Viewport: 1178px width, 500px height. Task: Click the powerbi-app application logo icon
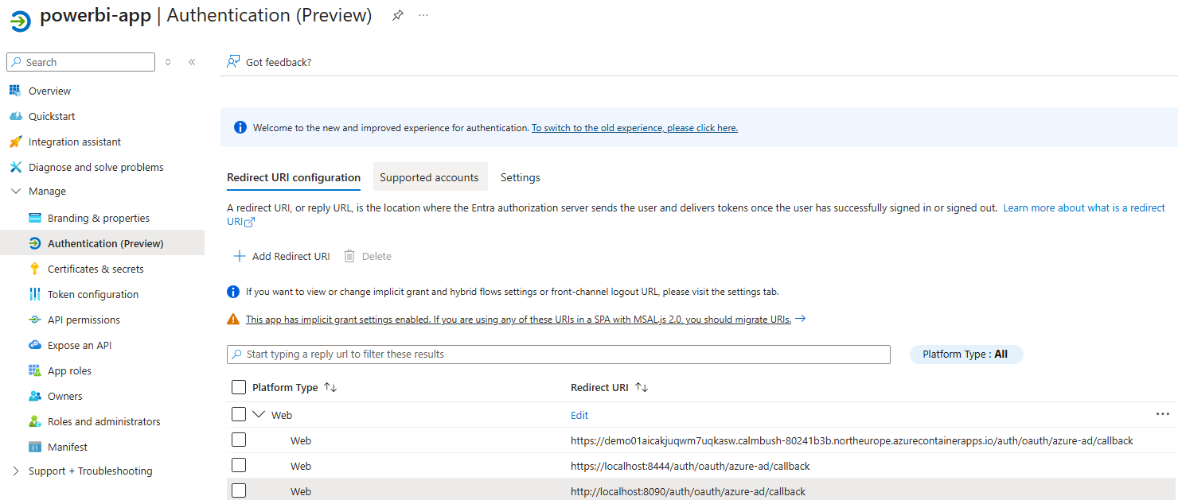pos(20,20)
